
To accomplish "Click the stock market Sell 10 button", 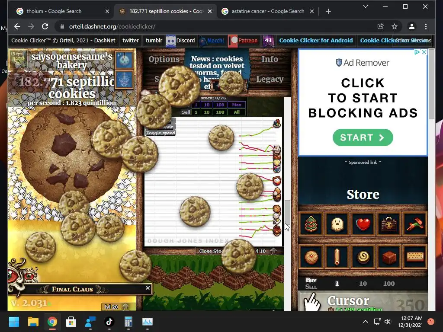I will [207, 112].
